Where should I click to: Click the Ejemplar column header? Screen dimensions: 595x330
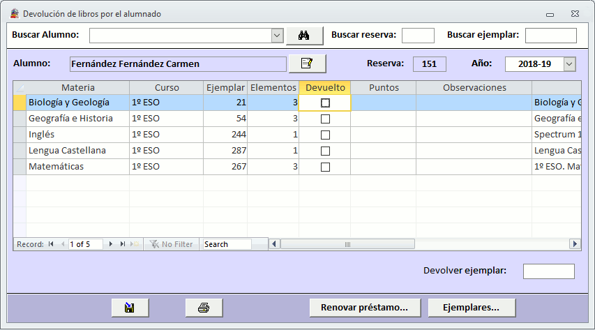[225, 88]
